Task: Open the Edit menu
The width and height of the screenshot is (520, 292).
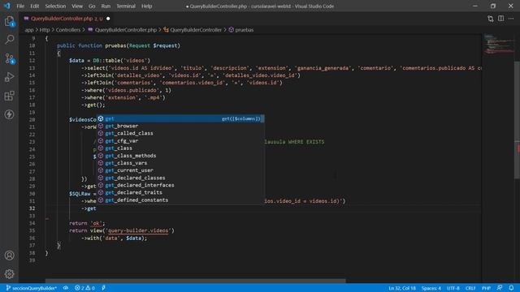Action: click(34, 6)
